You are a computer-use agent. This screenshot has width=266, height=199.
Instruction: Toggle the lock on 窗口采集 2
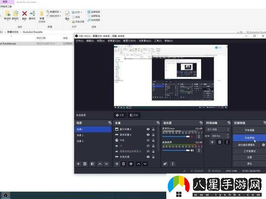pos(153,129)
